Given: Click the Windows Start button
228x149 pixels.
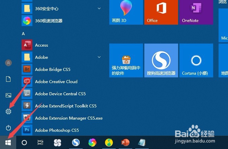Looking at the screenshot, I should coord(8,143).
